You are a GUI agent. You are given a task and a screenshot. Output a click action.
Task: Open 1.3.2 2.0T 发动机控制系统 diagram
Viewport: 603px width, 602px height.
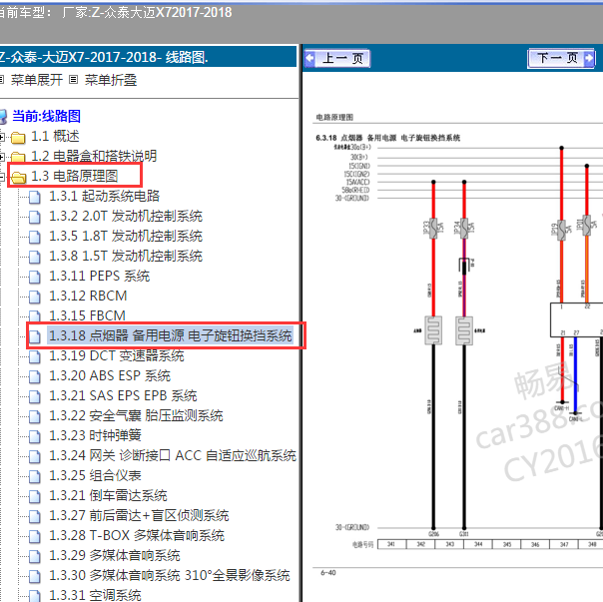(x=126, y=216)
